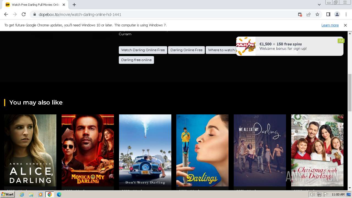The height and width of the screenshot is (198, 352).
Task: Expand the tab search dropdown
Action: [319, 5]
